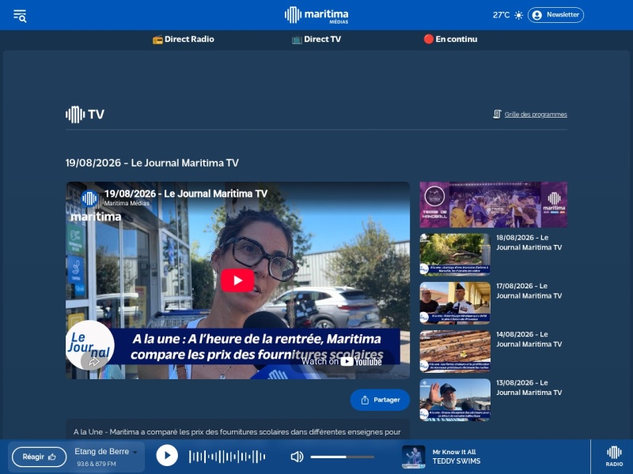
Task: Click the Maritima TV section logo
Action: [x=85, y=115]
